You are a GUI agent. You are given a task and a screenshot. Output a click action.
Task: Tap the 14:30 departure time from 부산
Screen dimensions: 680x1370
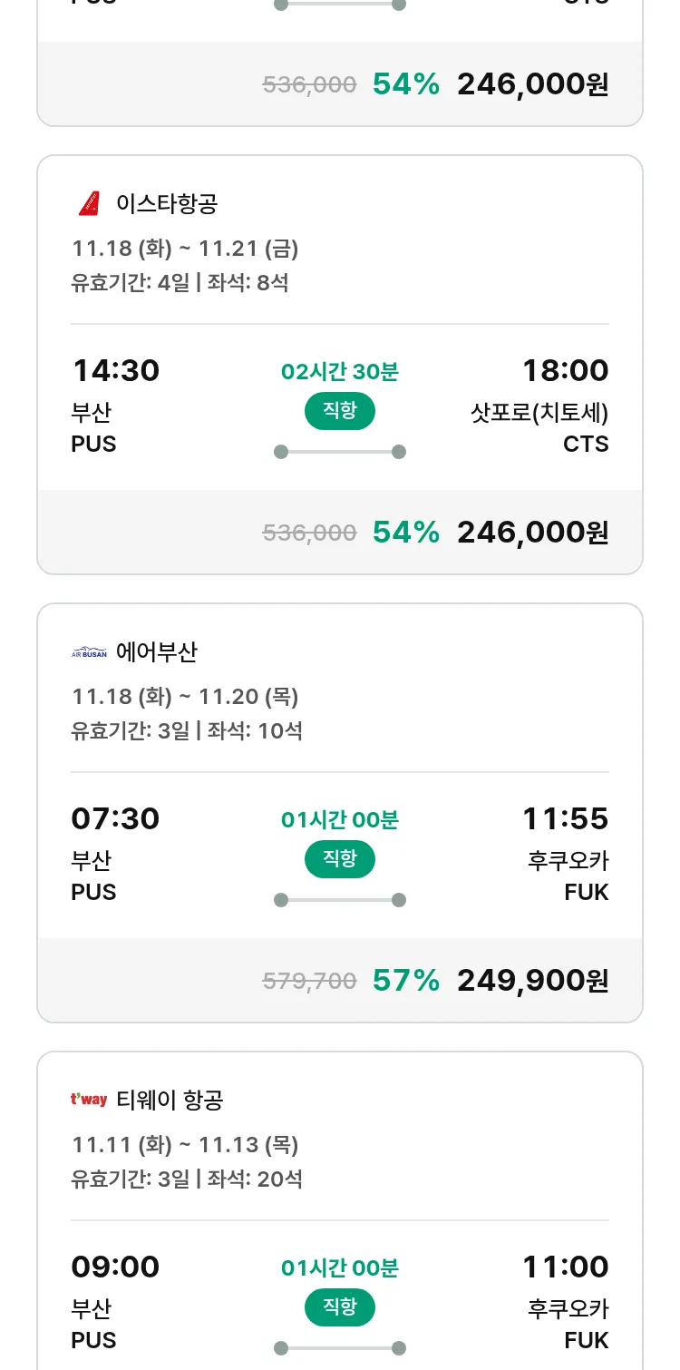(115, 370)
